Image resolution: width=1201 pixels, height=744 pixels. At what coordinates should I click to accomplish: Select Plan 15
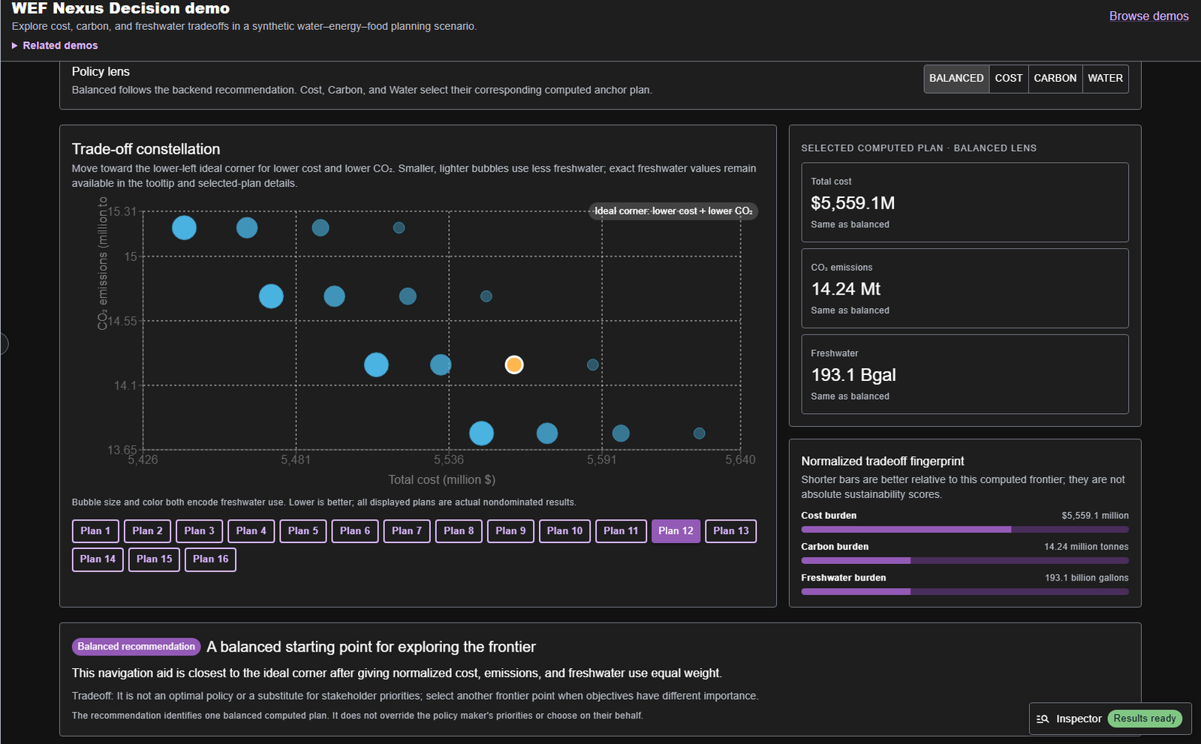154,559
